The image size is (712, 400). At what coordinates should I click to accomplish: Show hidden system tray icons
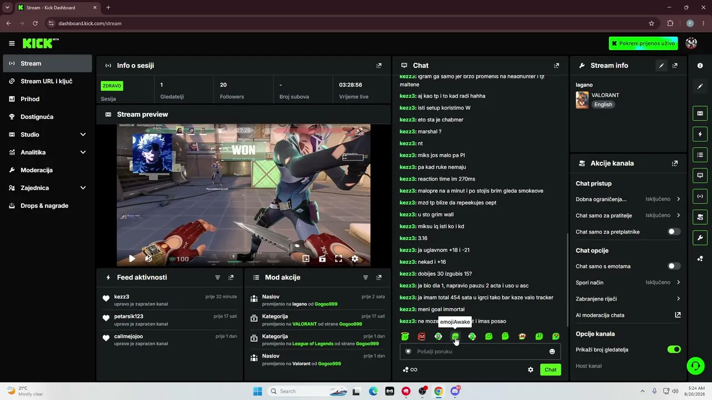coord(642,391)
